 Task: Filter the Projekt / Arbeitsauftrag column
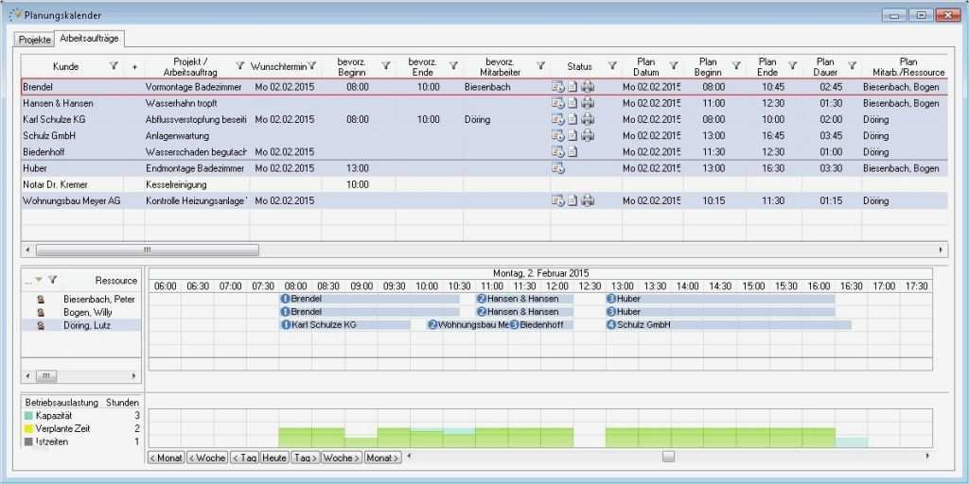coord(240,65)
